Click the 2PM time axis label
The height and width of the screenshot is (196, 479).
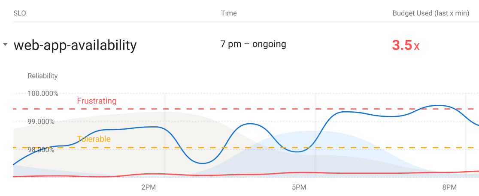click(x=148, y=187)
